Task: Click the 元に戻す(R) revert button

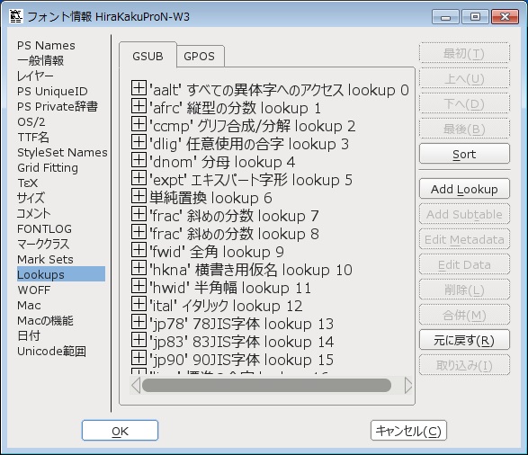Action: pyautogui.click(x=464, y=340)
